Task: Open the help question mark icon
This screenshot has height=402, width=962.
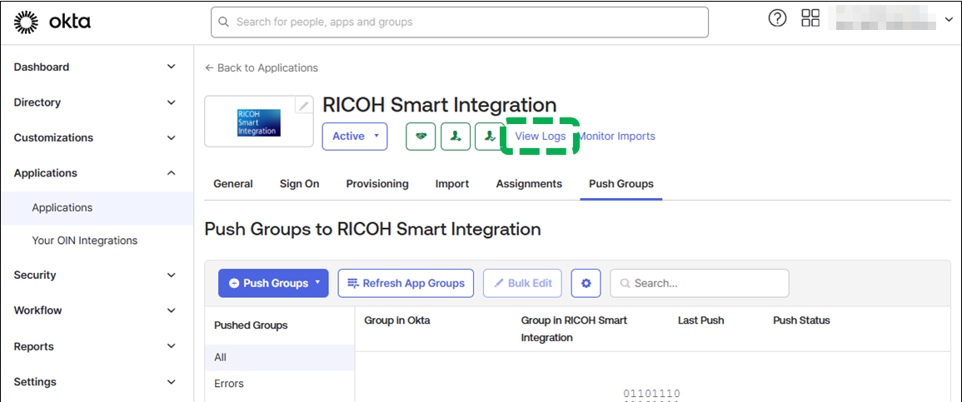Action: pyautogui.click(x=777, y=19)
